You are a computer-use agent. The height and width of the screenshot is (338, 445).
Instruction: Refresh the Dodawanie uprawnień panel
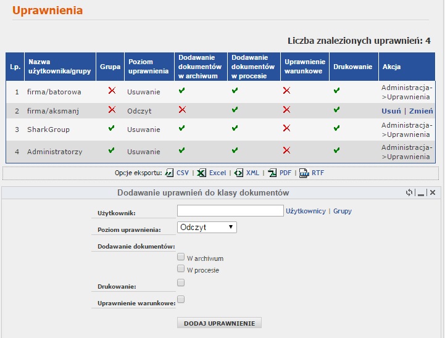click(409, 192)
